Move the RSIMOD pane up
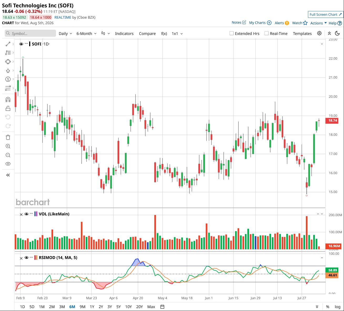This screenshot has height=311, width=344. (322, 258)
